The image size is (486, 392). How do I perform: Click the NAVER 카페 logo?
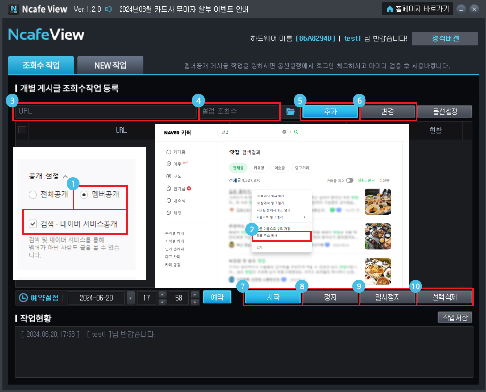[178, 133]
